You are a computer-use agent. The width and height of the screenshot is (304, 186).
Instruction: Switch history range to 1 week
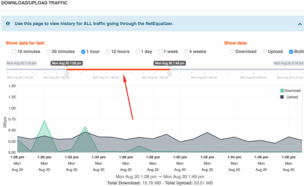[161, 52]
